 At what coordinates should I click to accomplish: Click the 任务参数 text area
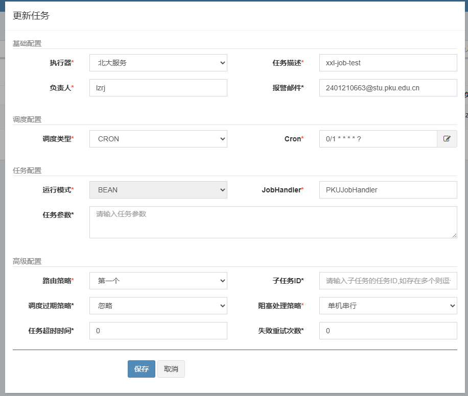[273, 222]
